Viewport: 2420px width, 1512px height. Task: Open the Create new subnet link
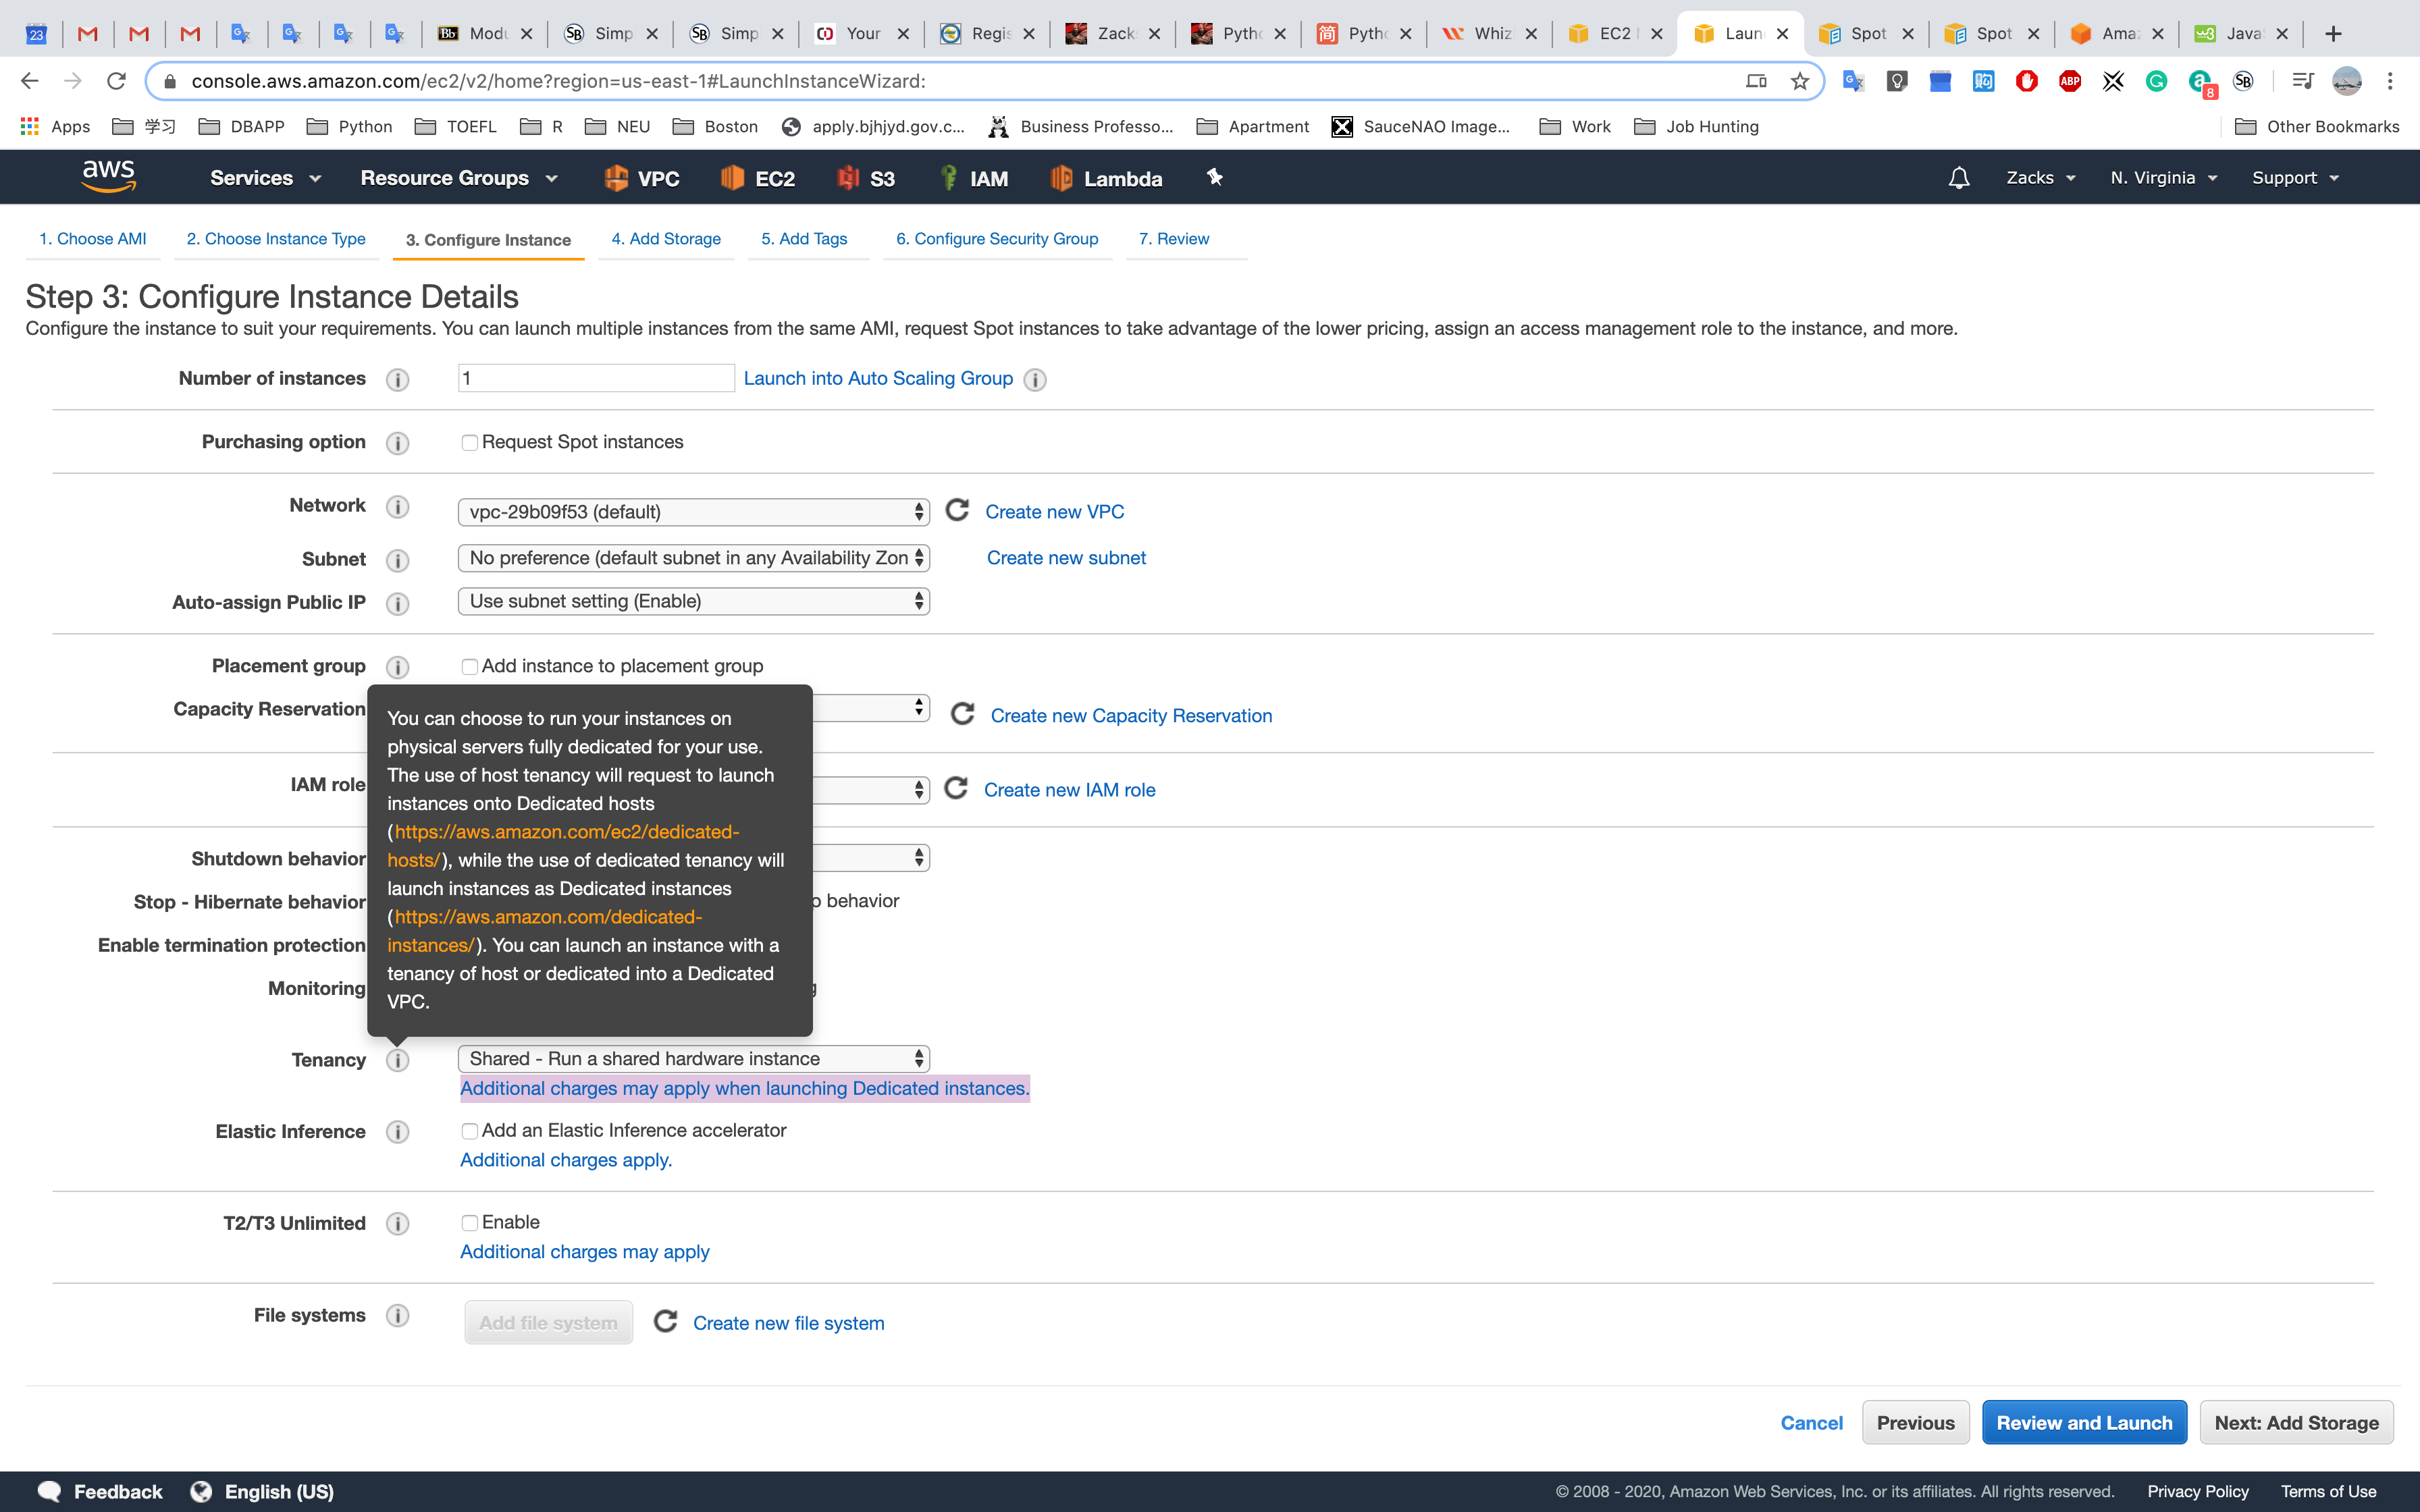tap(1065, 558)
